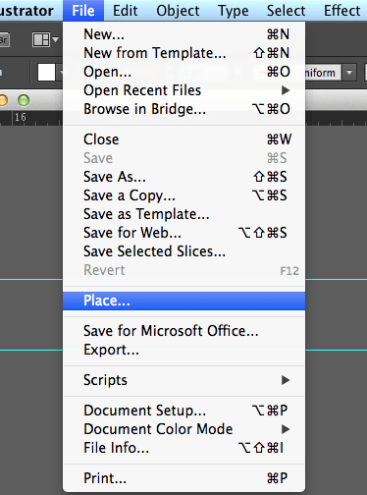Click the Arrange Documents icon

45,40
